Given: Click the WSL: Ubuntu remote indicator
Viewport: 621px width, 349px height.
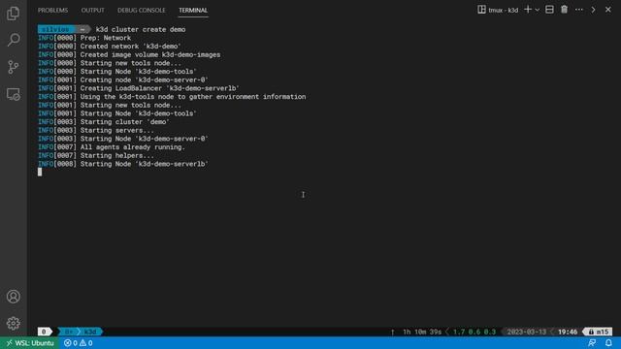Looking at the screenshot, I should [x=30, y=343].
